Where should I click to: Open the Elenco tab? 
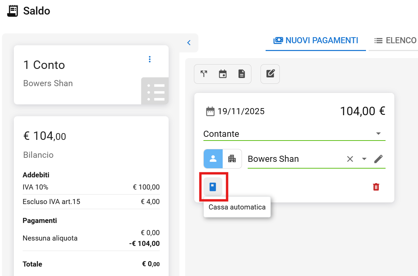coord(395,41)
